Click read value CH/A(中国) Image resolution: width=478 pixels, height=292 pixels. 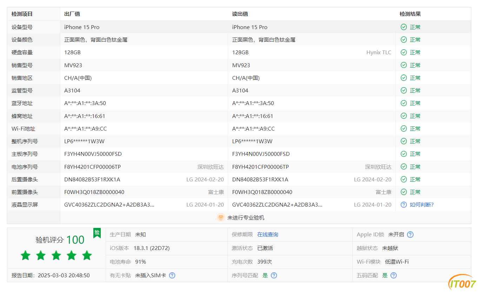[246, 78]
